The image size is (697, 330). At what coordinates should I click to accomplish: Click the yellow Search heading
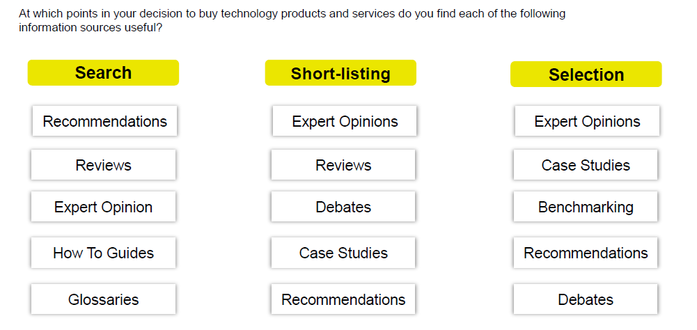(103, 73)
